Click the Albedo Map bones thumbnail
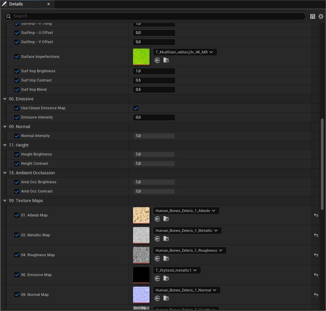 pos(141,215)
